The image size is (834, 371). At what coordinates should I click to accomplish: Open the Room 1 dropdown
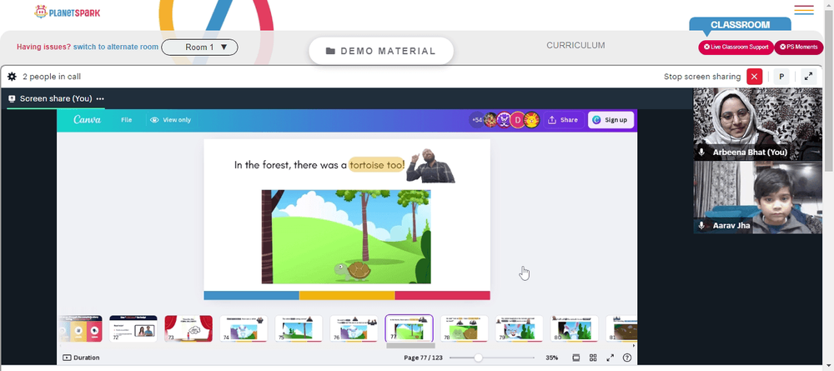point(199,48)
